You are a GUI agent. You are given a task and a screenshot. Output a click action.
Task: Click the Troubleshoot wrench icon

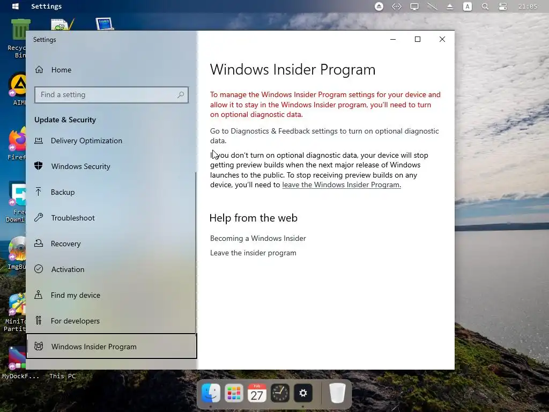point(39,218)
